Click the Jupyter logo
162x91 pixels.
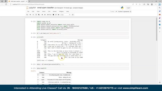coord(31,8)
